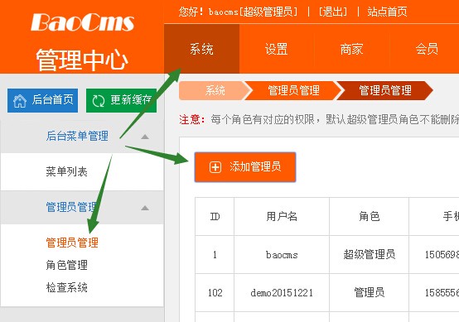459x322 pixels.
Task: Click the ID column header
Action: pos(215,216)
